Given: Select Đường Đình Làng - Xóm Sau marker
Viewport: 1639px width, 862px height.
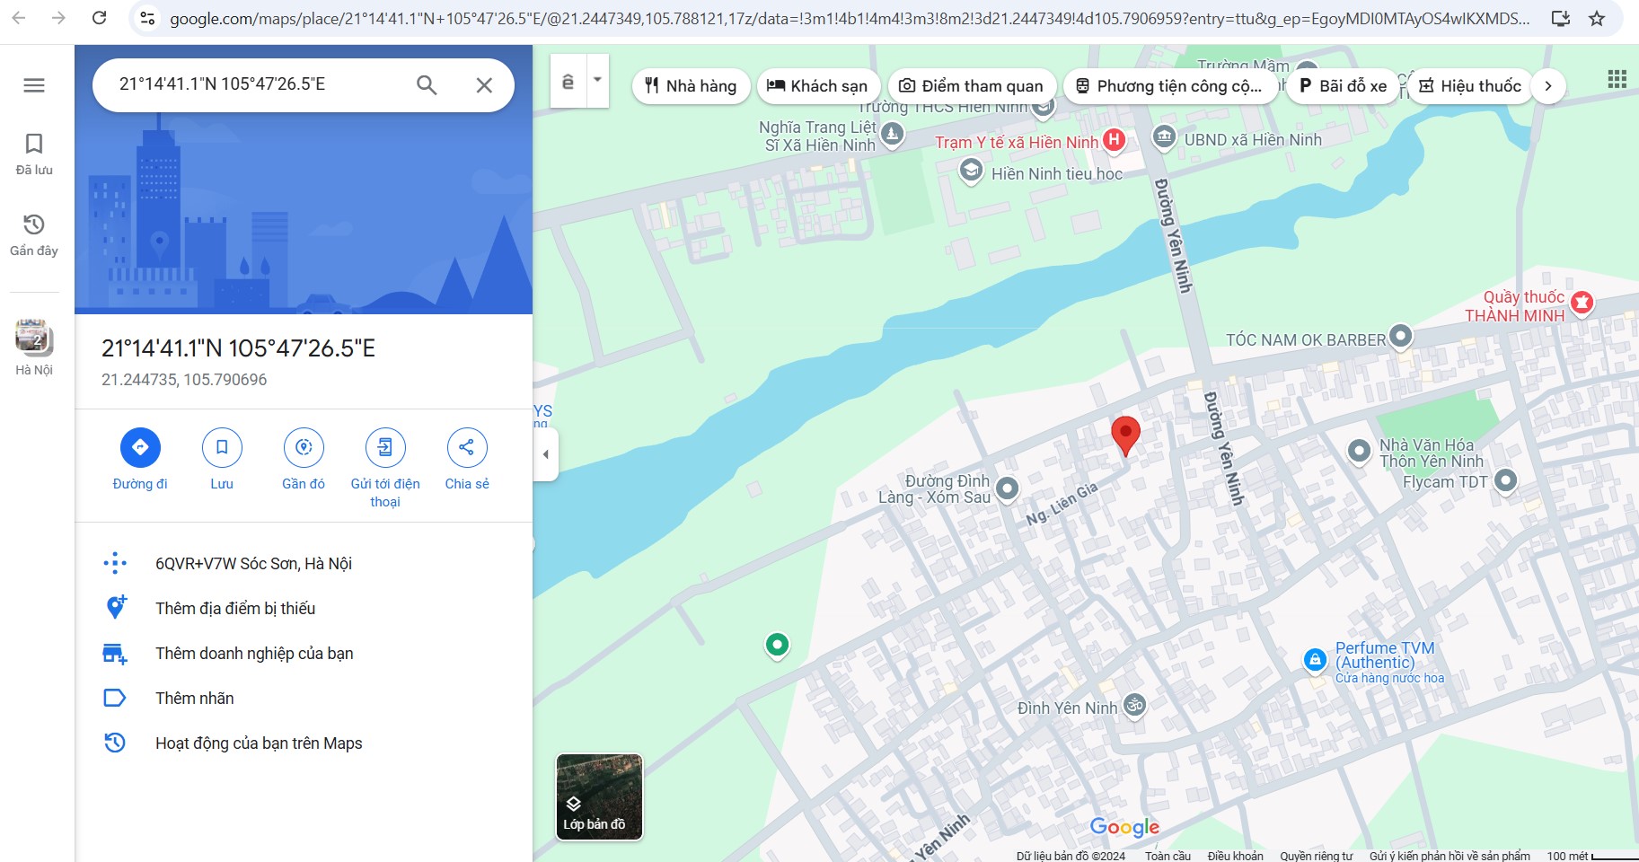Looking at the screenshot, I should tap(1008, 488).
